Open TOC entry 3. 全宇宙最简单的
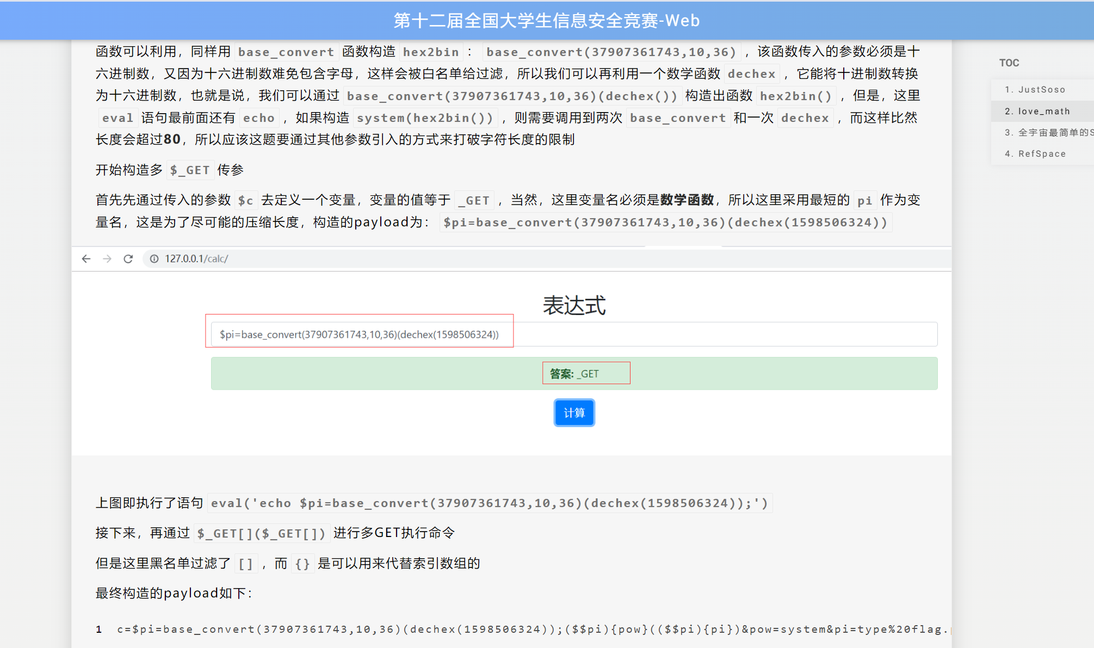This screenshot has height=648, width=1094. point(1048,132)
